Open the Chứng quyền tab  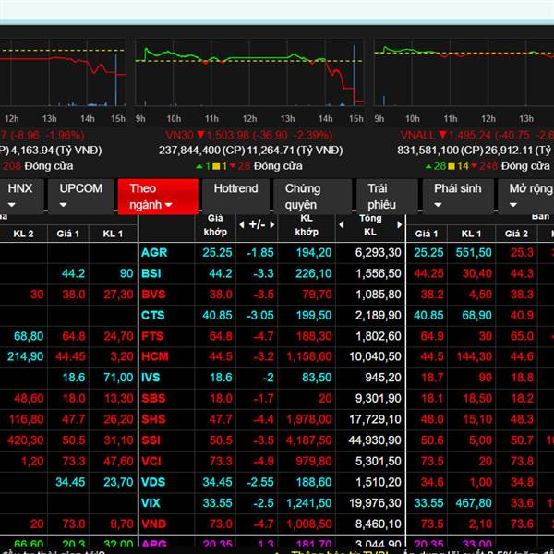[x=312, y=196]
